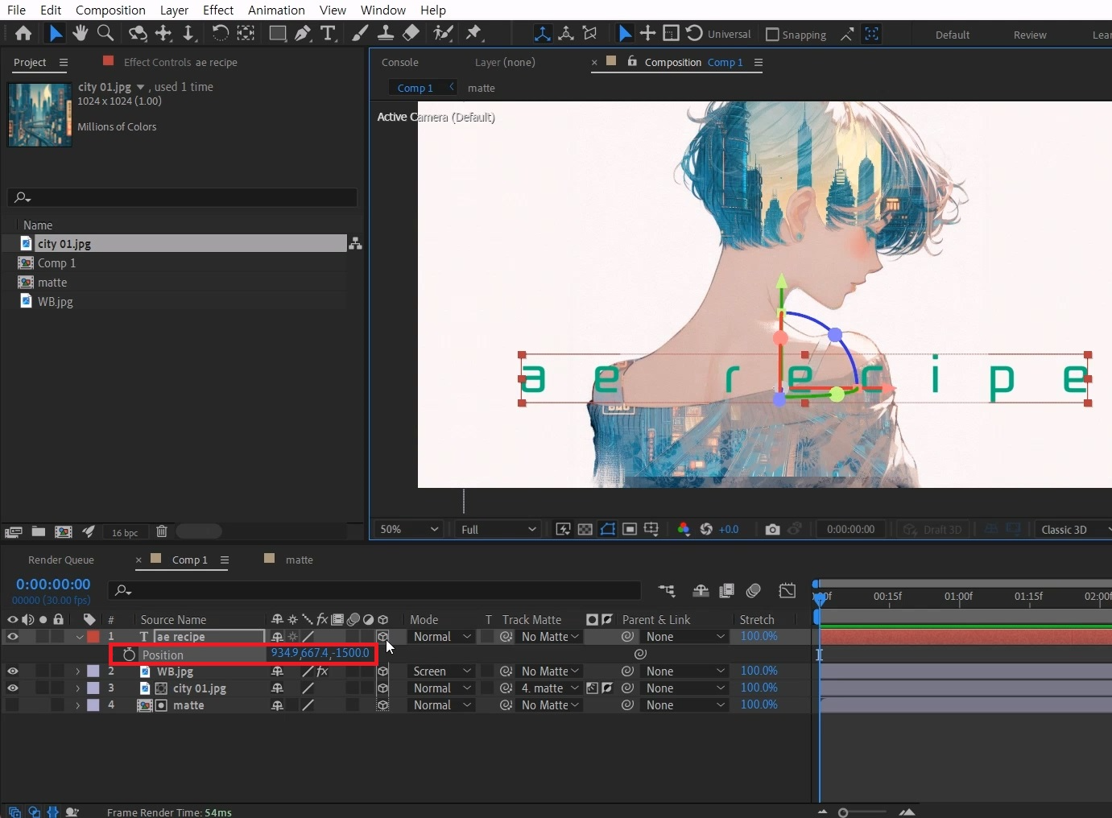
Task: Open track matte dropdown showing 4. matte
Action: coord(549,688)
